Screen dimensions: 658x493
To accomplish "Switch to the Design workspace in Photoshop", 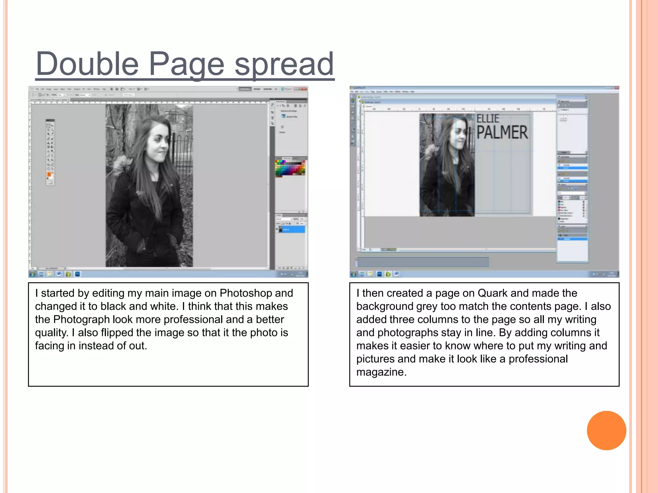I will point(257,89).
